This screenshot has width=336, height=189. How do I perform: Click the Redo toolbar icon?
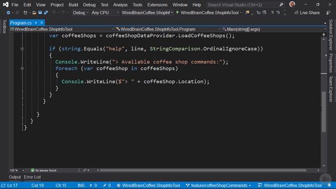[x=63, y=13]
